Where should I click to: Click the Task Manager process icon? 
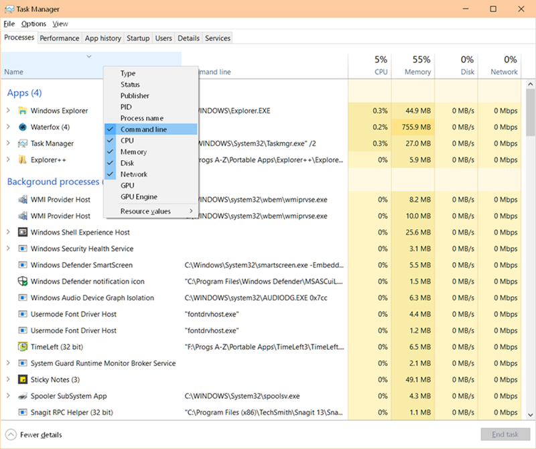23,143
